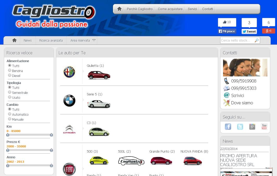Click the Grande Punto (2) link
The image size is (277, 176).
tap(162, 151)
